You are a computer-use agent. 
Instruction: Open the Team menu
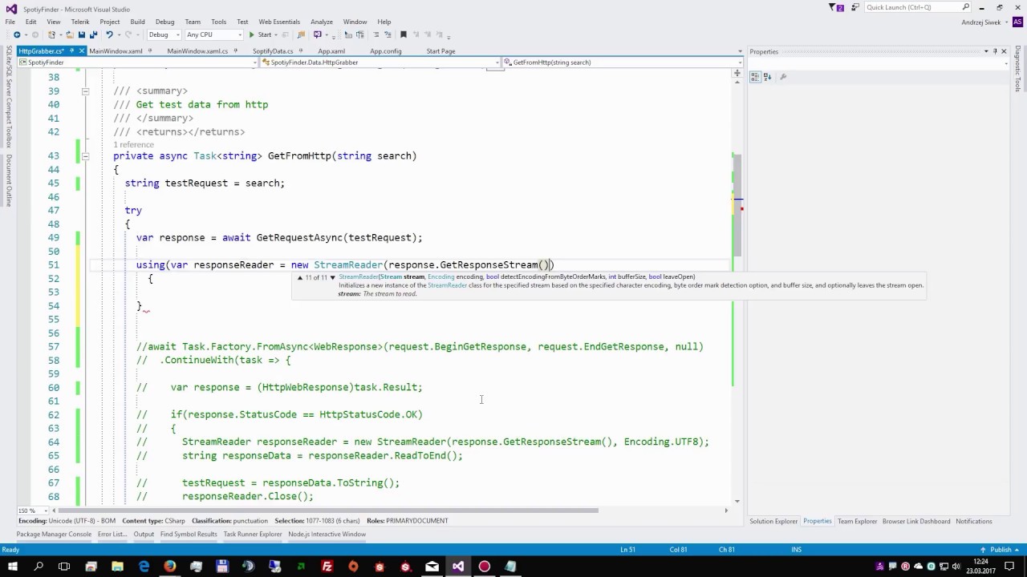(x=193, y=22)
